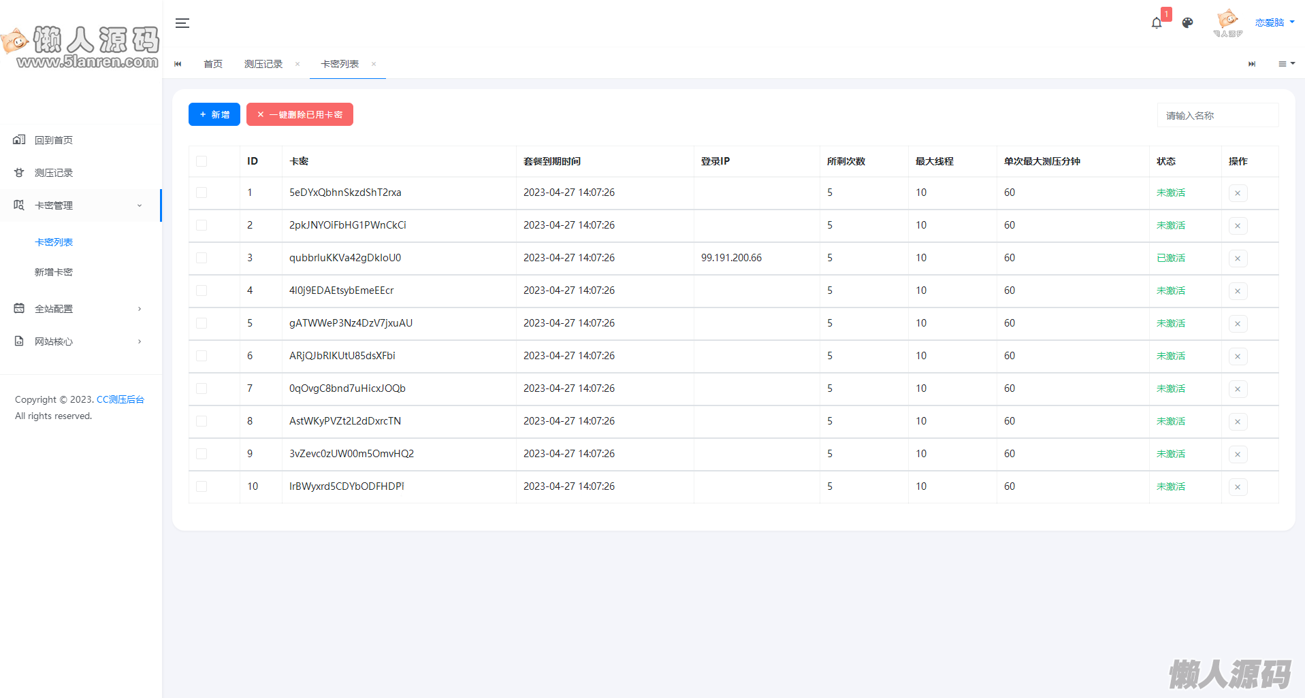1305x698 pixels.
Task: Click the 一键删除已用卡密 button
Action: tap(300, 114)
